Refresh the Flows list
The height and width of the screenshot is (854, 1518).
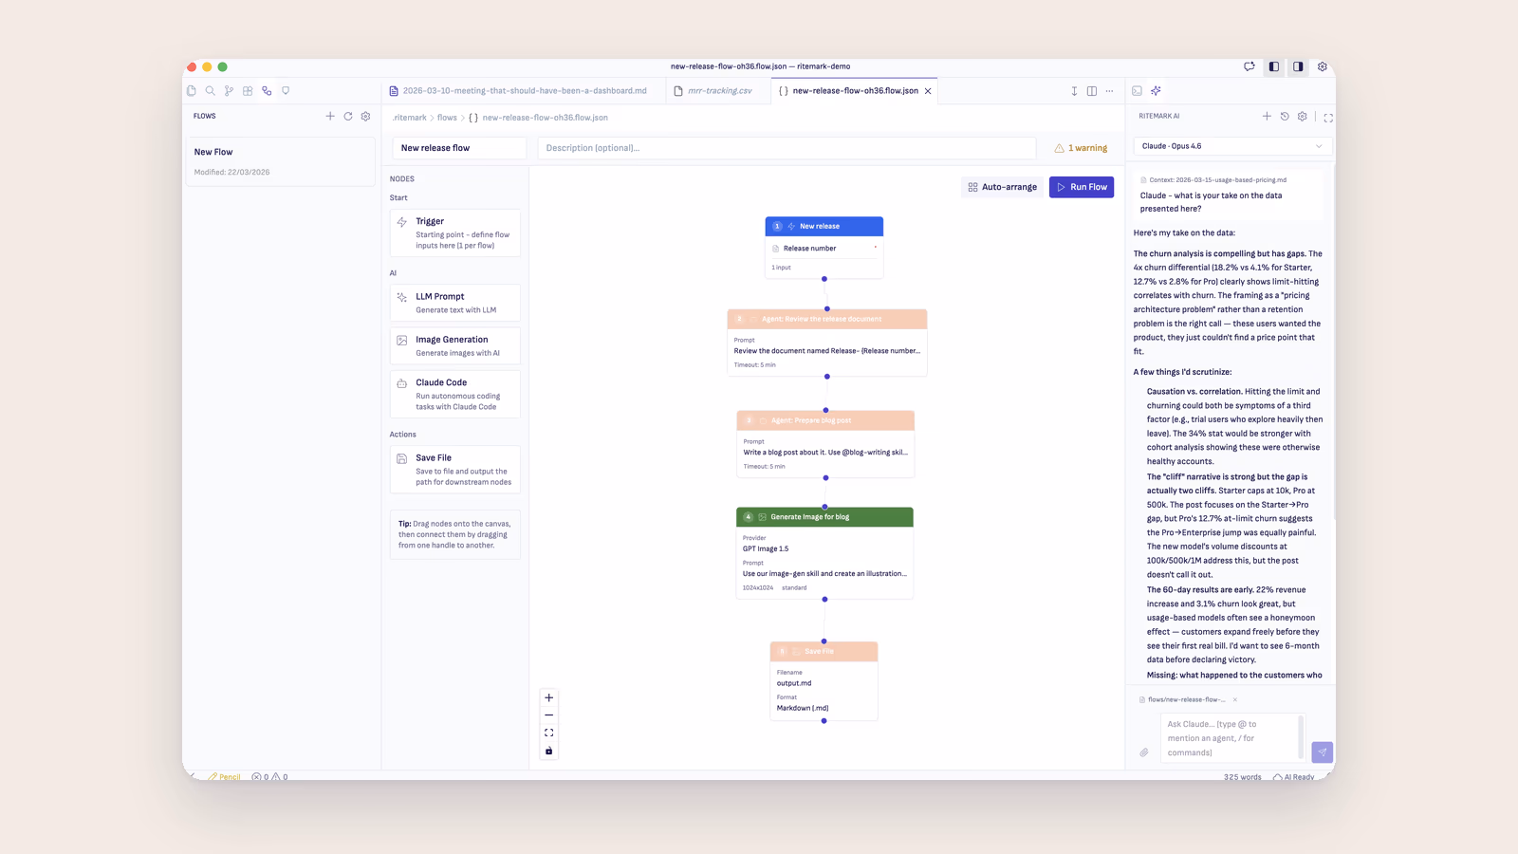(x=348, y=116)
